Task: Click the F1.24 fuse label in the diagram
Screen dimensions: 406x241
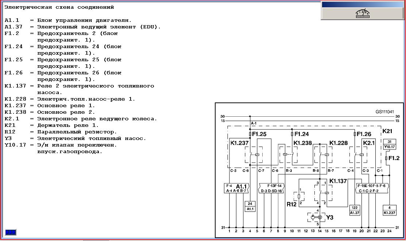Action: (x=302, y=134)
